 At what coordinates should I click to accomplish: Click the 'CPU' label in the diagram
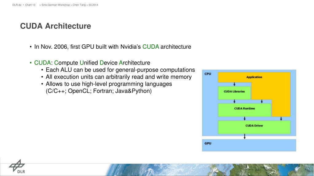click(x=208, y=74)
